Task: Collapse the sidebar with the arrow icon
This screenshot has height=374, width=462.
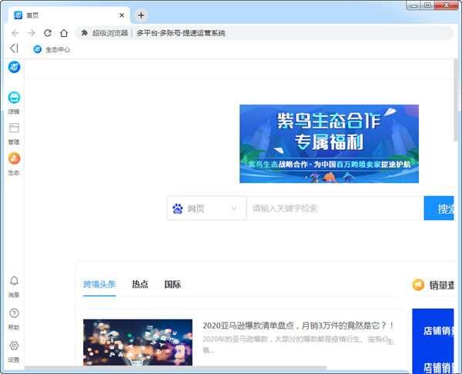Action: (14, 48)
